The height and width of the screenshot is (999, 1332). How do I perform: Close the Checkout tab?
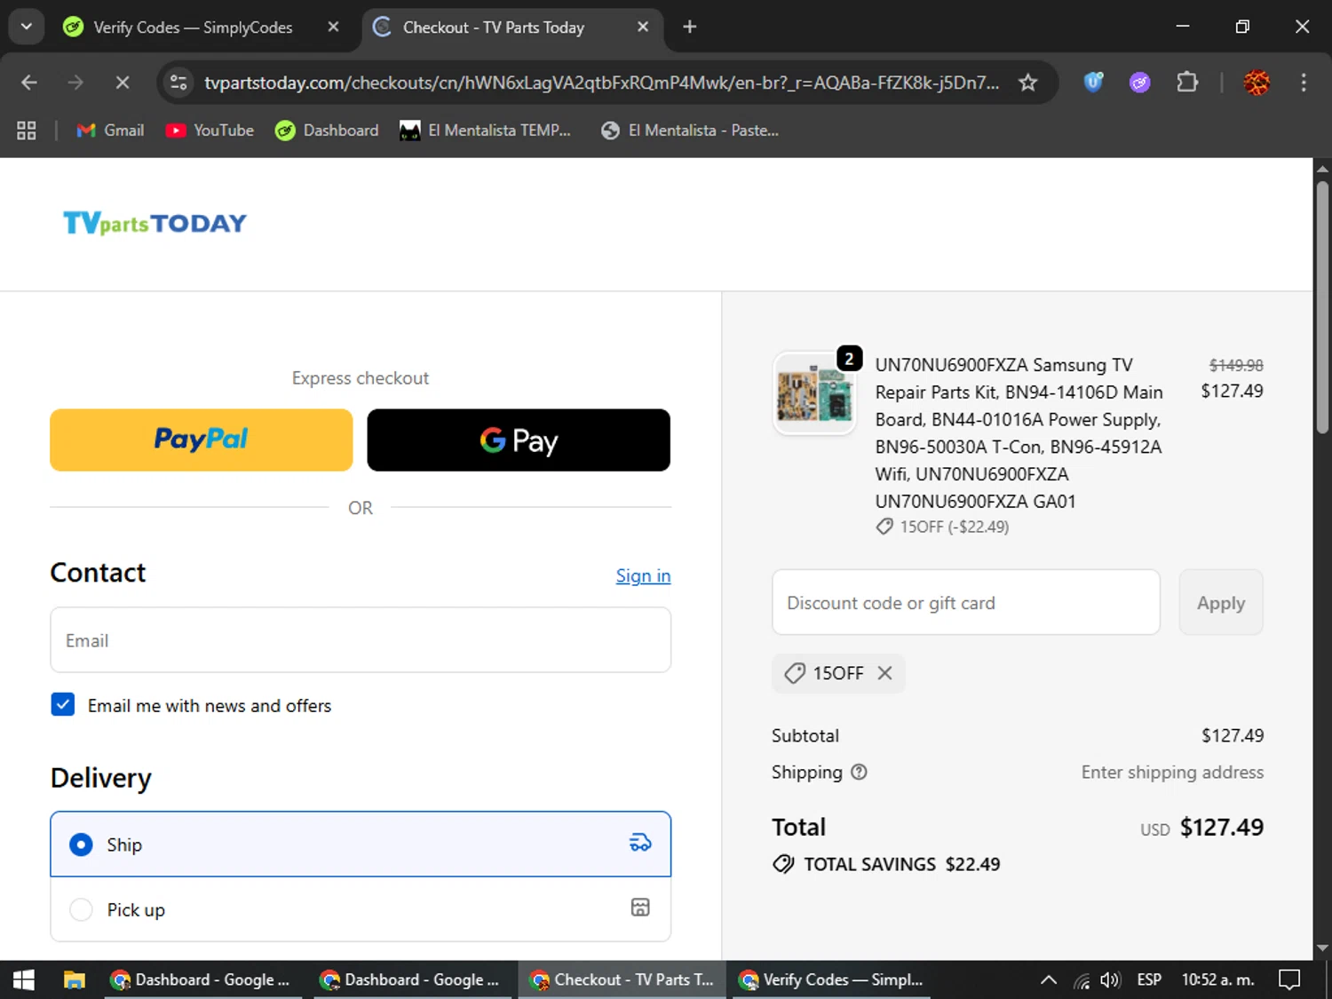643,28
